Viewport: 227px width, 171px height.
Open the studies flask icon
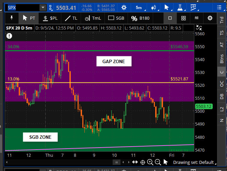[x=180, y=7]
